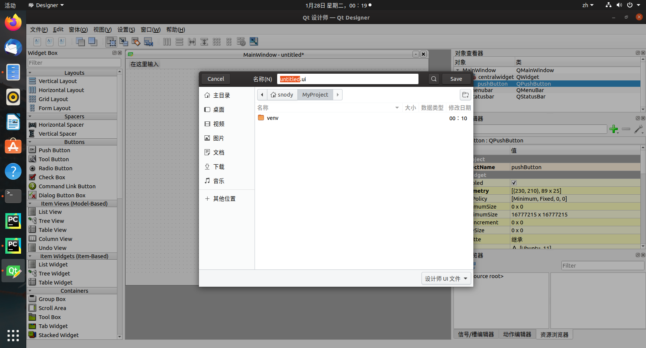646x348 pixels.
Task: Switch to the 动作编辑器 tab
Action: point(517,334)
